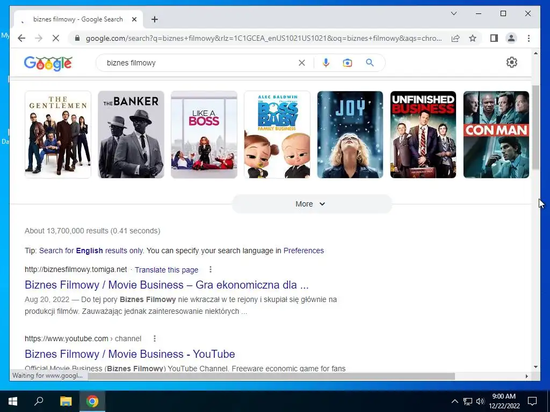This screenshot has width=550, height=412.
Task: Open Unfinished Business movie poster
Action: point(423,135)
